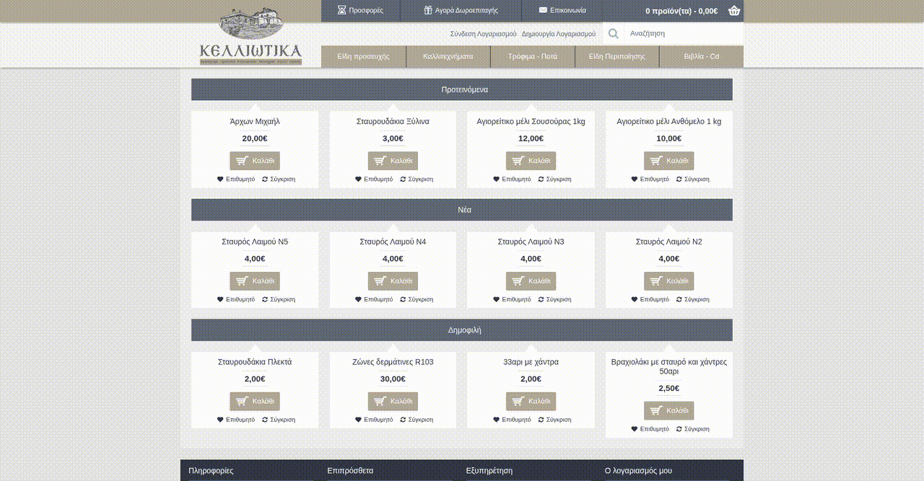
Task: Open the Τρόφιμα - Ποτά category menu
Action: 532,56
